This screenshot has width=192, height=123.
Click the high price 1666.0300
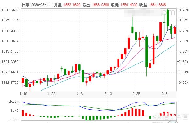[x=100, y=5]
